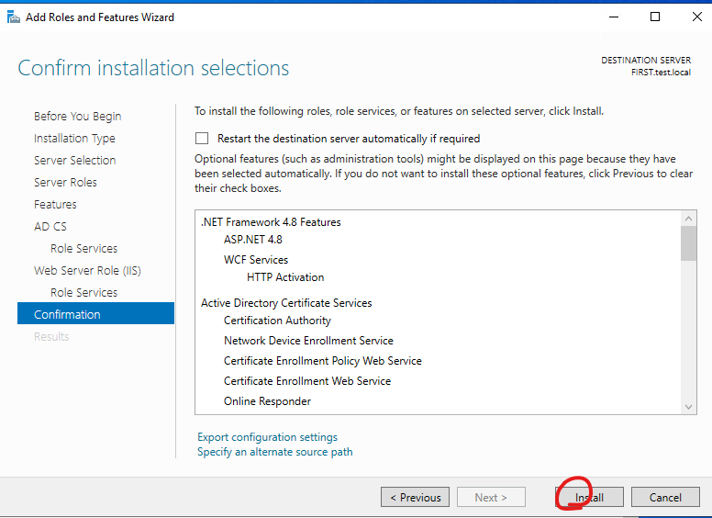This screenshot has height=518, width=712.
Task: Open Role Services under Web Server Role (IIS)
Action: pyautogui.click(x=84, y=293)
